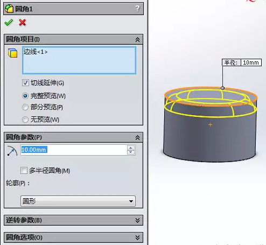This screenshot has width=266, height=245.
Task: Enable 多半径圆角(M) checkbox
Action: point(24,170)
